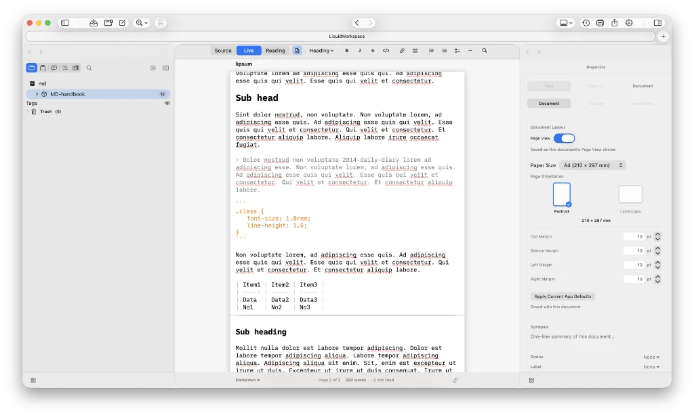Click the new folder icon
The height and width of the screenshot is (417, 694).
[108, 23]
